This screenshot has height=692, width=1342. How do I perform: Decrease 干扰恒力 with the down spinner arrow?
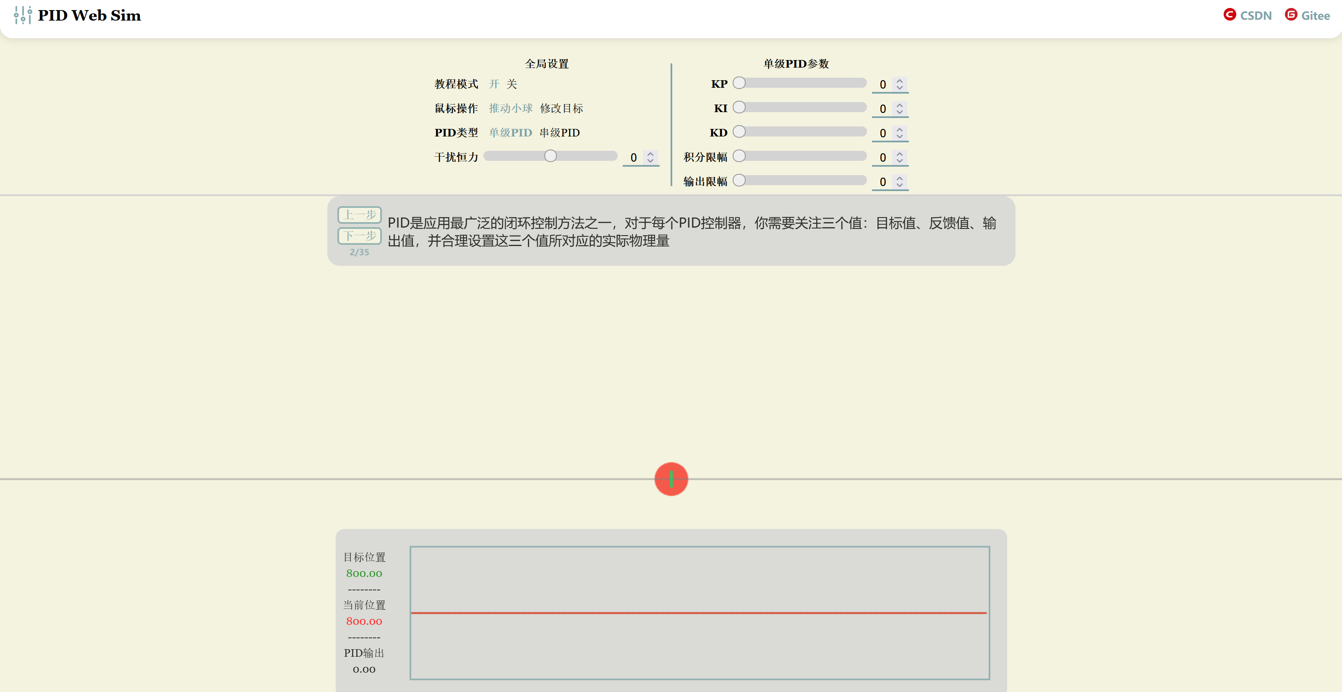pos(650,161)
